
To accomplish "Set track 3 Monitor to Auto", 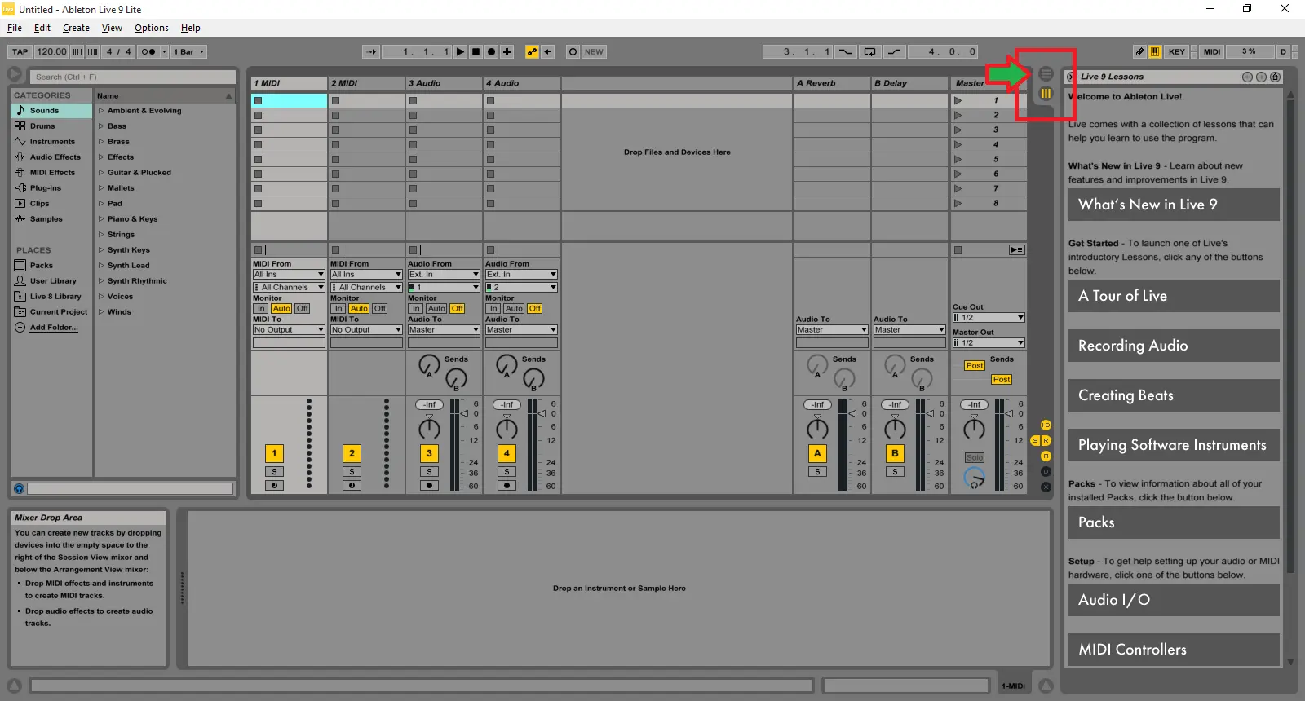I will [x=436, y=309].
